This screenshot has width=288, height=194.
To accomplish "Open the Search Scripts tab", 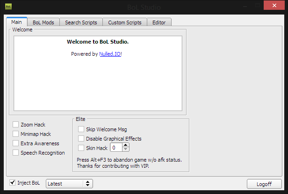I will point(81,22).
